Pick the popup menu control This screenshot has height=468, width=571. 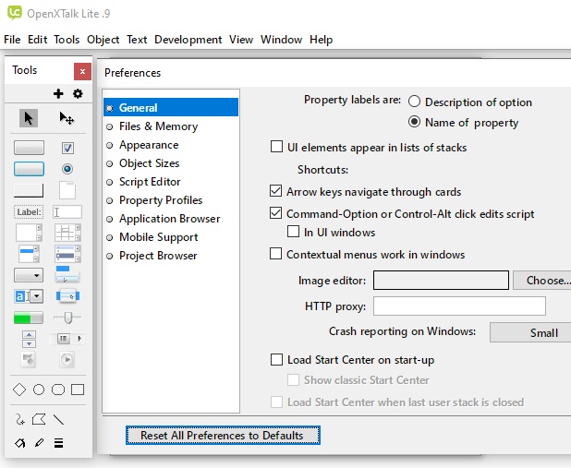pos(67,296)
